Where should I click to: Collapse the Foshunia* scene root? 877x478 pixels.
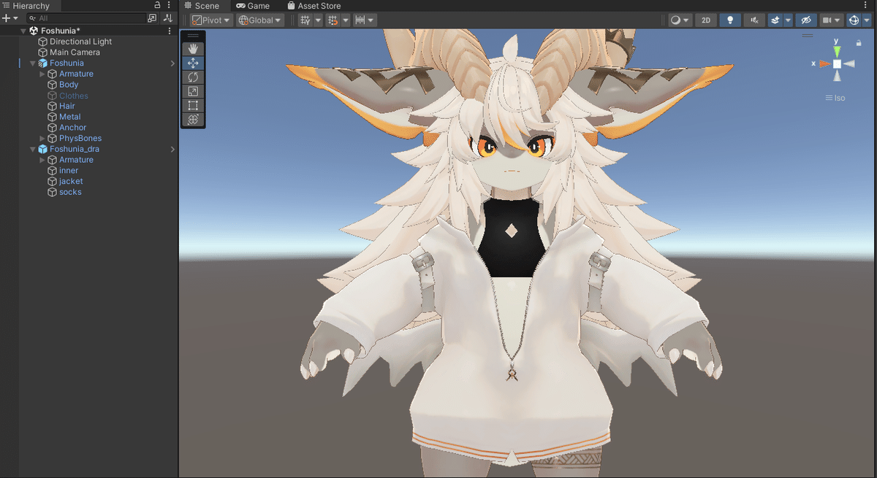tap(23, 31)
